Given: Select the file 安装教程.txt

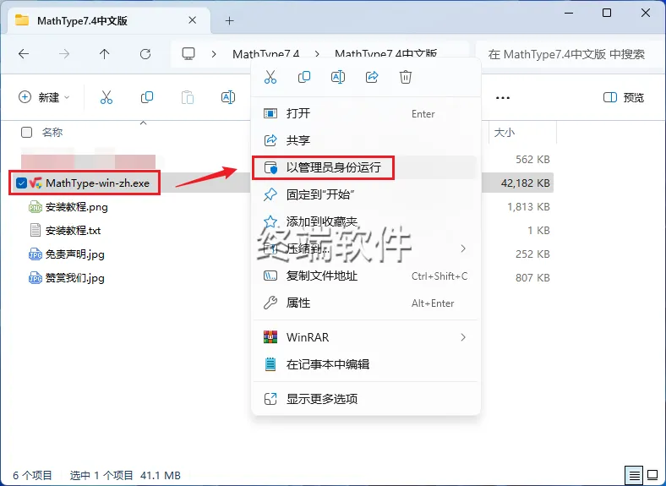Looking at the screenshot, I should pyautogui.click(x=73, y=231).
